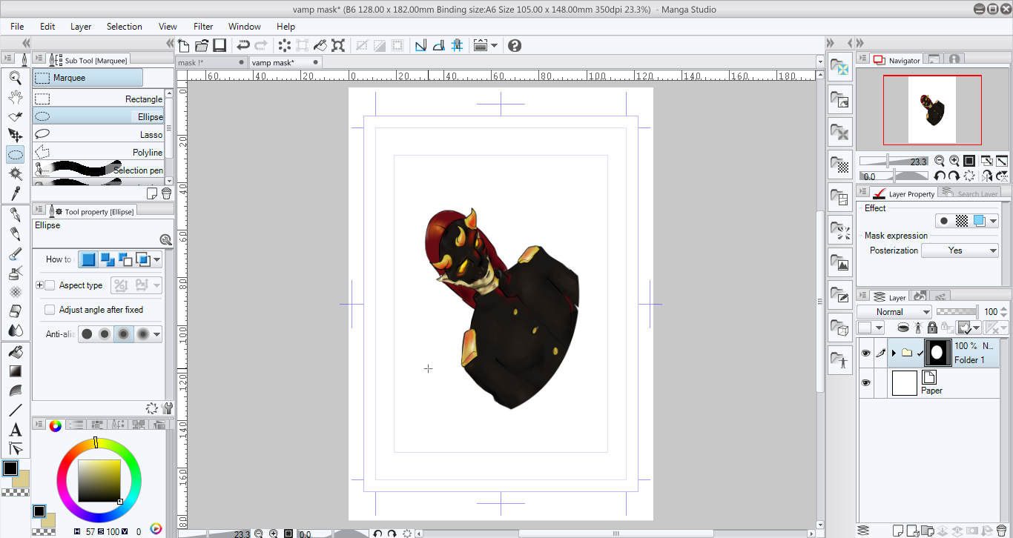Open the Filter menu
Screen dimensions: 1013x538
click(203, 26)
